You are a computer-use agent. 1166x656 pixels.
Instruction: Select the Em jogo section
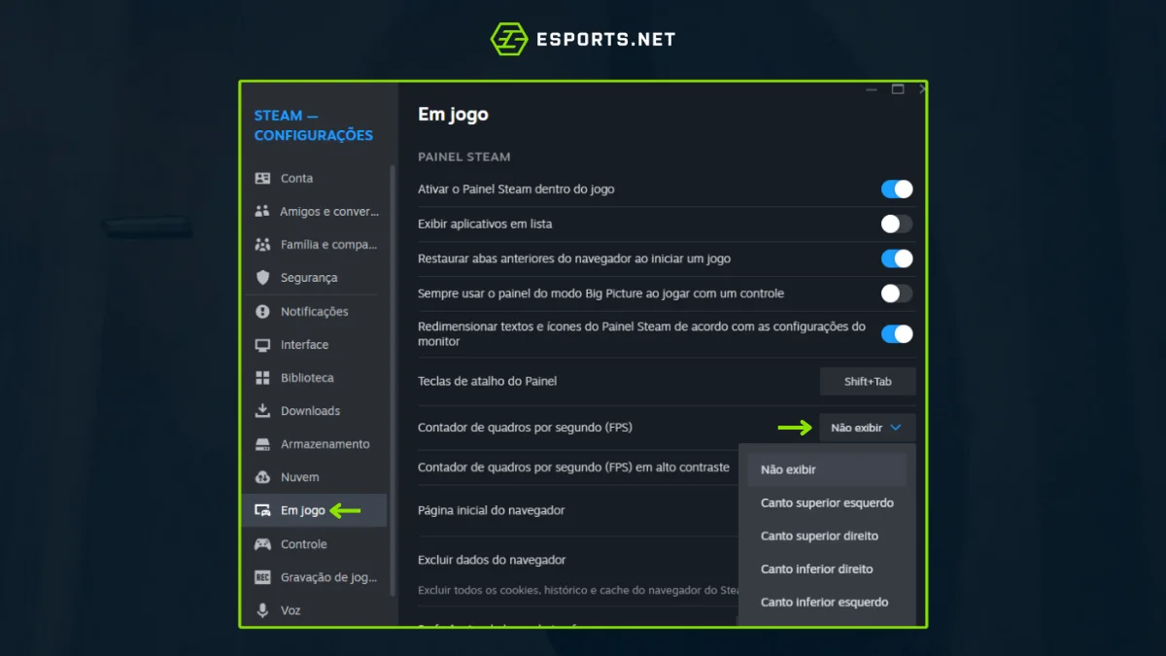click(x=316, y=510)
